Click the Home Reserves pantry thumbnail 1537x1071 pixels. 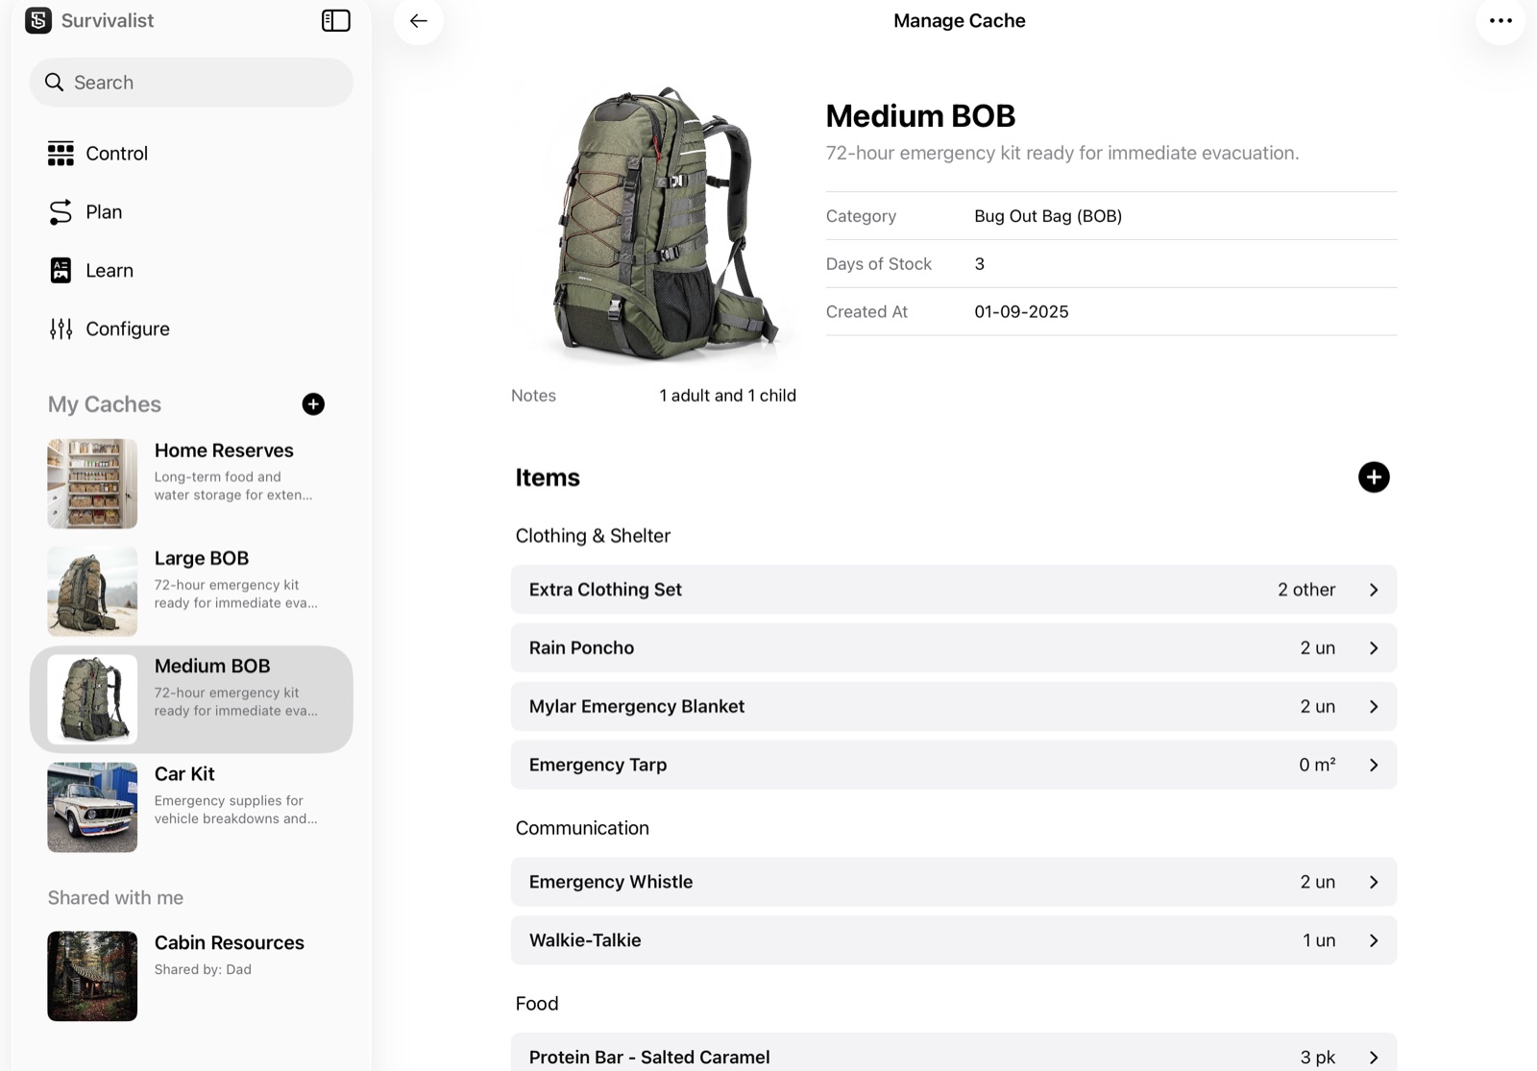pyautogui.click(x=92, y=484)
